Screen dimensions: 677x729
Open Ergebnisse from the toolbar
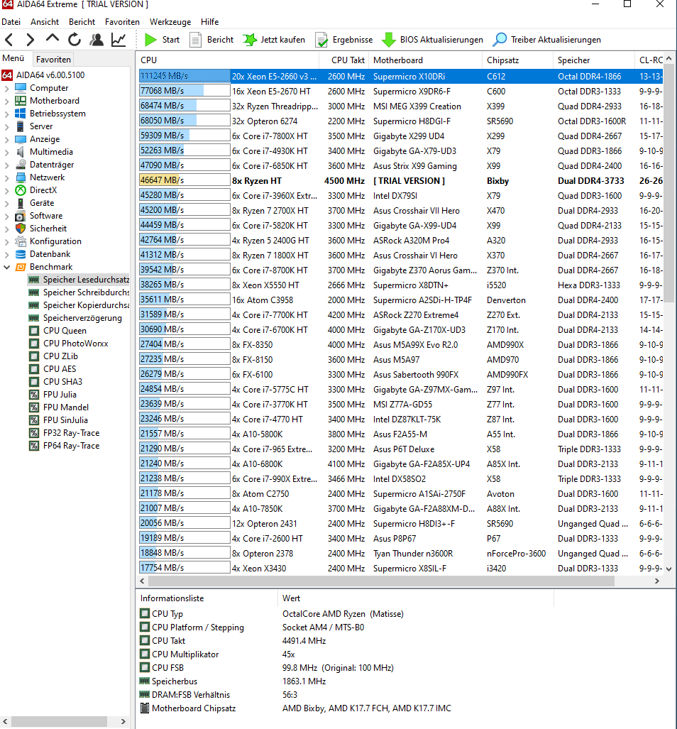coord(344,40)
